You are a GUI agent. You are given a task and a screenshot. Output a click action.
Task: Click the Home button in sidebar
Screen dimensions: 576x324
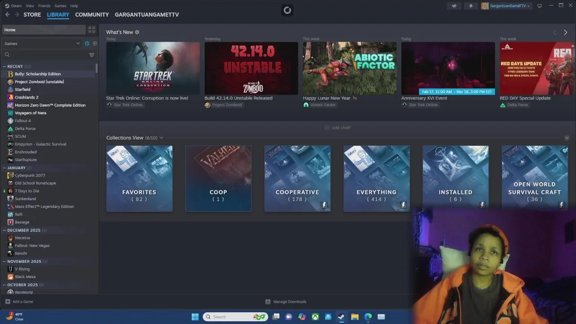coord(44,30)
